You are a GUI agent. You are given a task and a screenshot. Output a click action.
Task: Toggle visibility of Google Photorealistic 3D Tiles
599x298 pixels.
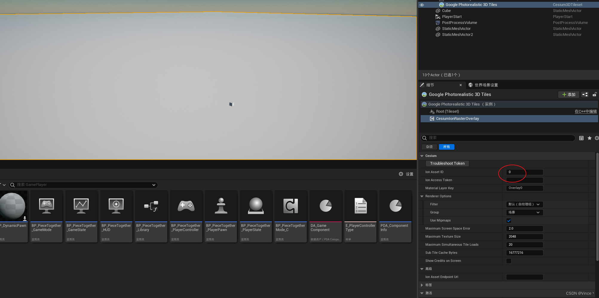(422, 4)
